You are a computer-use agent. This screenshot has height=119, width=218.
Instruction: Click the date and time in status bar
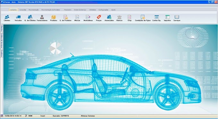click(x=13, y=116)
